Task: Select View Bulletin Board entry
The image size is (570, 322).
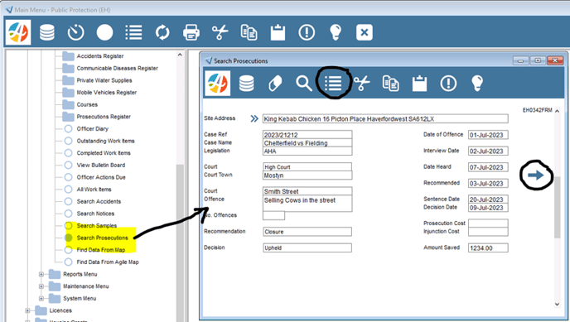Action: coord(101,166)
